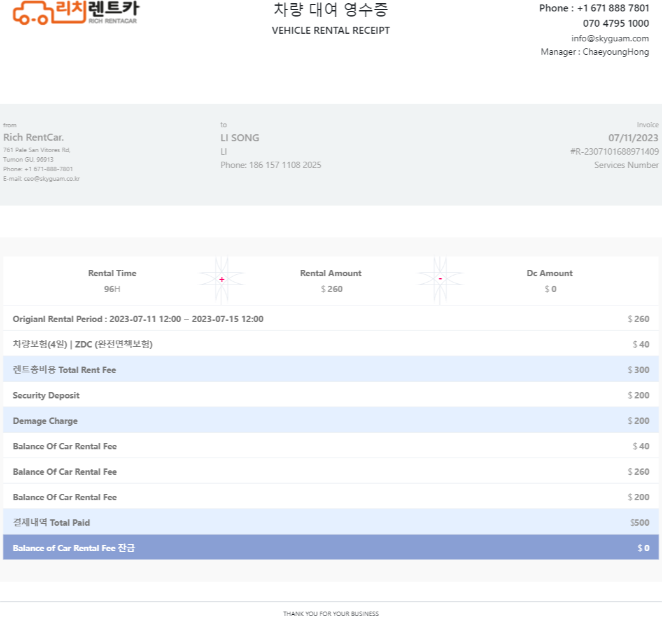Click address line 761 Pale San Vitores Rd
Image resolution: width=662 pixels, height=618 pixels.
(x=37, y=150)
